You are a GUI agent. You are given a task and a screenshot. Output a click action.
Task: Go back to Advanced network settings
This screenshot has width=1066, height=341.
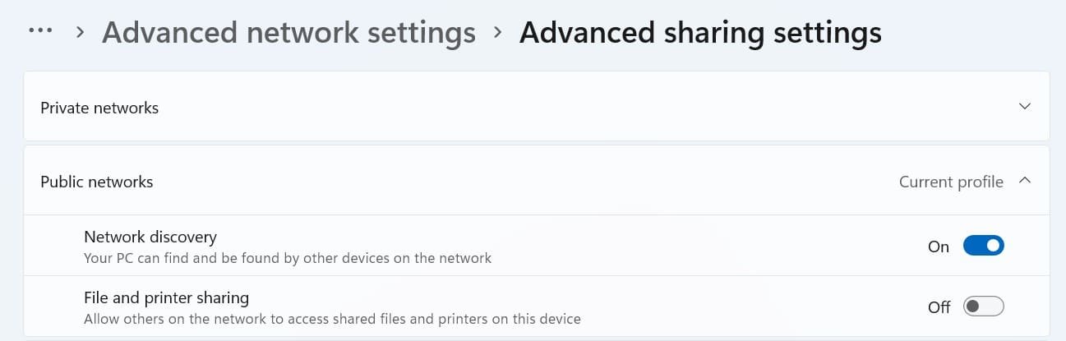coord(288,33)
